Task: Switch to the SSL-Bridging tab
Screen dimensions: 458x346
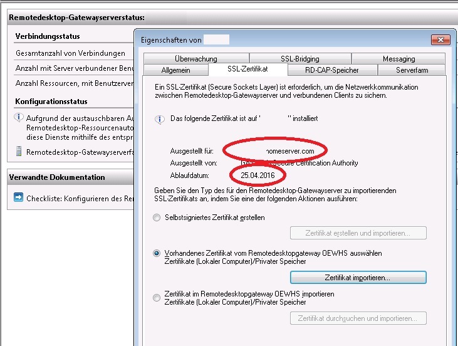Action: point(300,59)
